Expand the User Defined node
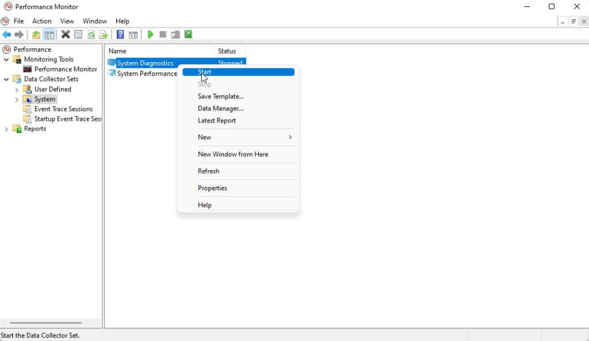589x341 pixels. tap(17, 90)
